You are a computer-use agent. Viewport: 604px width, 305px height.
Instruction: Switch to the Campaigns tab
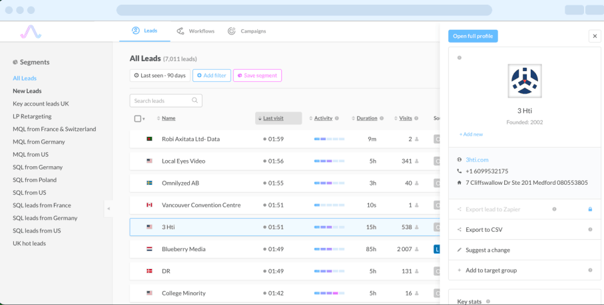coord(246,31)
